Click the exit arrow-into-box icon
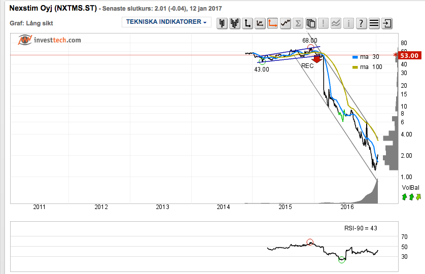This screenshot has height=274, width=425. click(387, 23)
